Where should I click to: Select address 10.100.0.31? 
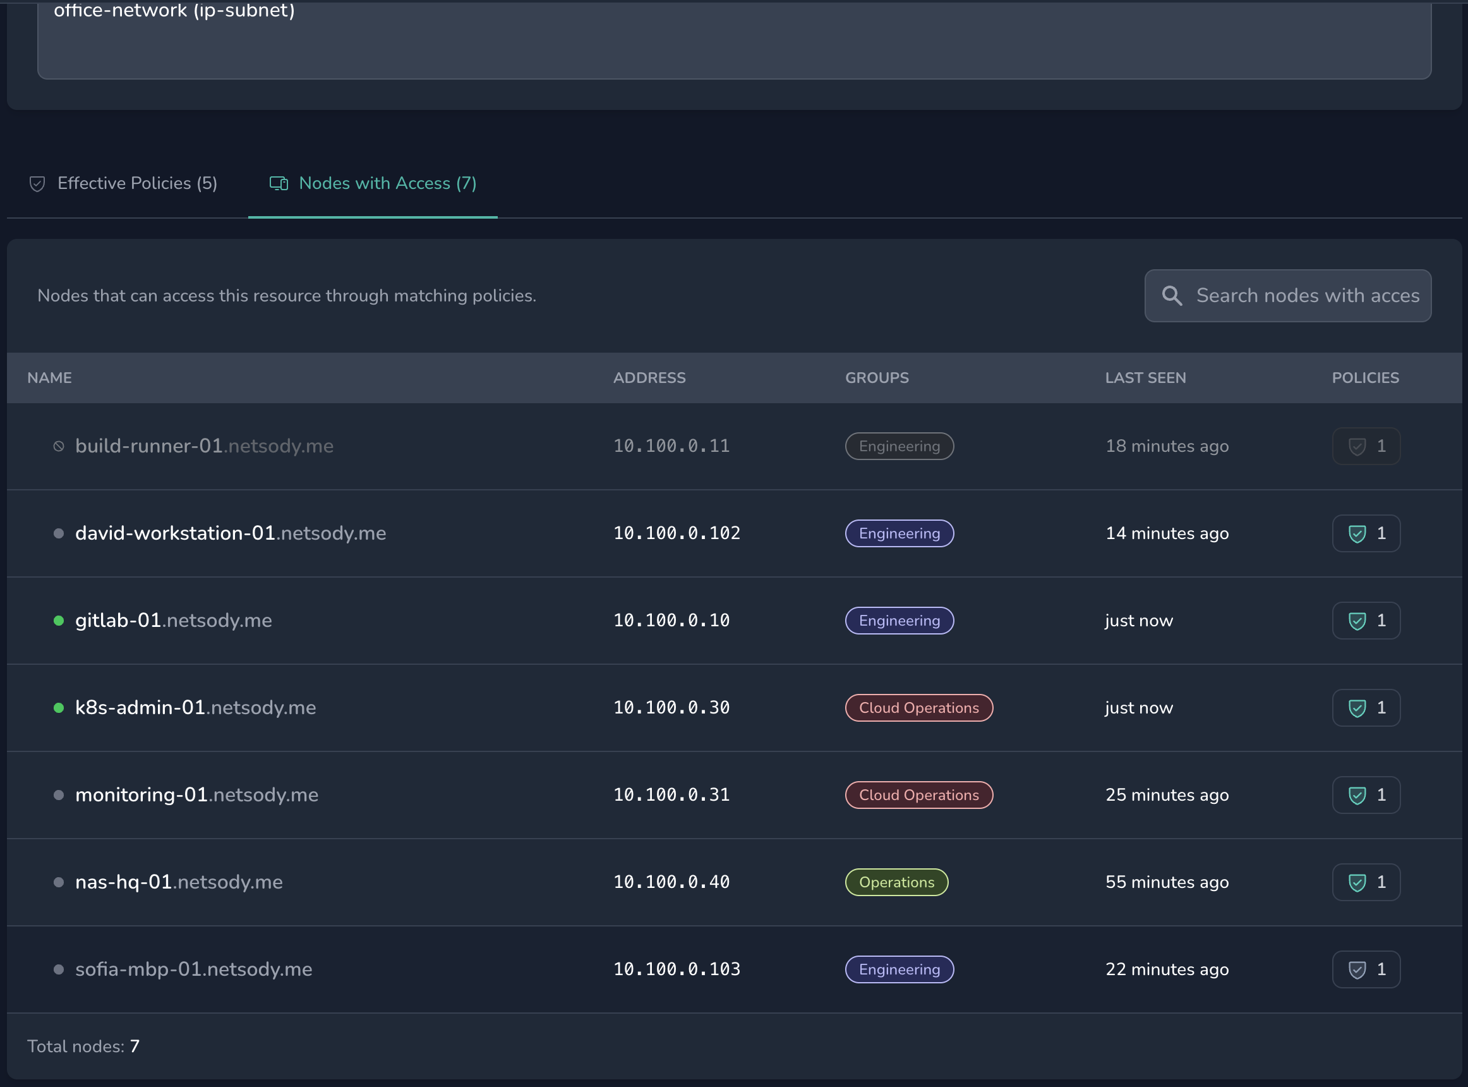(671, 795)
